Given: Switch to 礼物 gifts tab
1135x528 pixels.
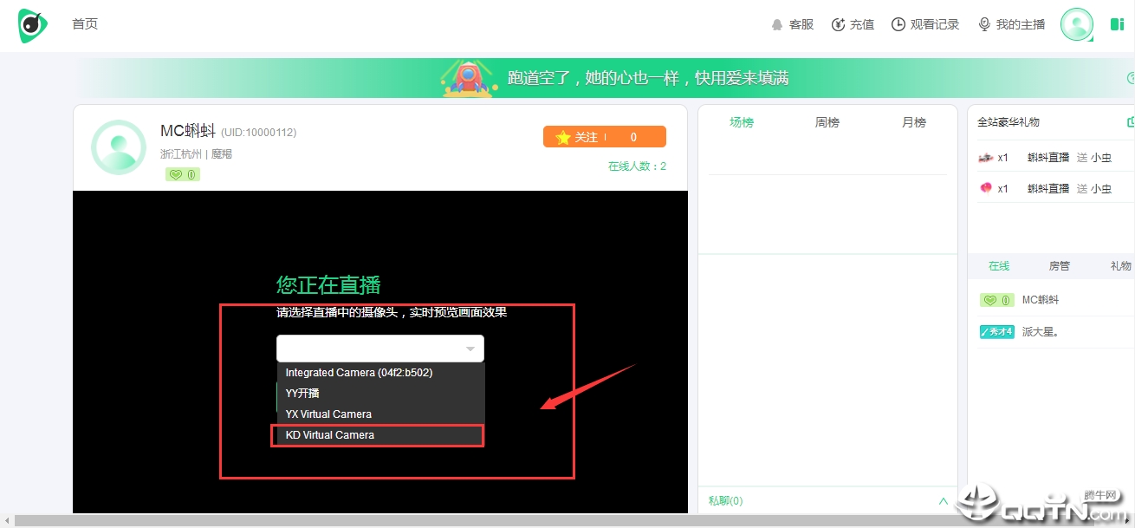Looking at the screenshot, I should coord(1120,266).
